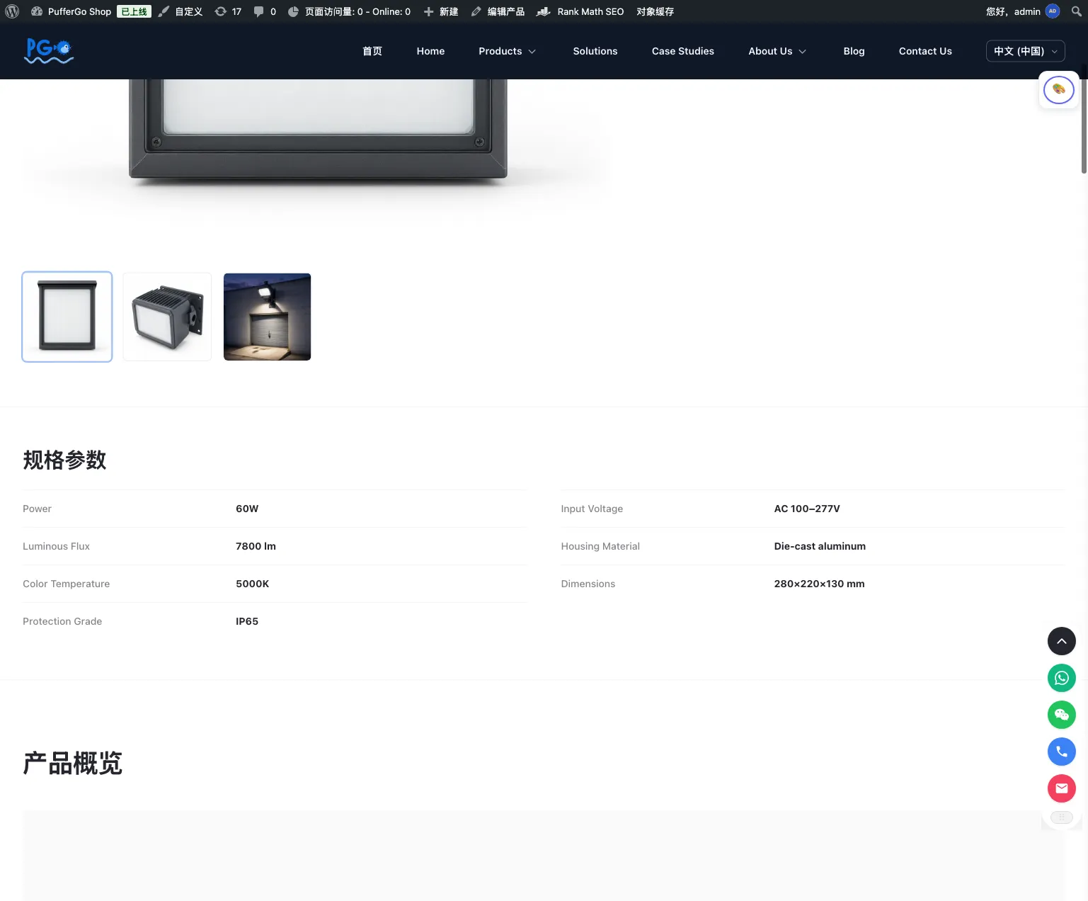Expand the About Us dropdown menu

pyautogui.click(x=777, y=51)
